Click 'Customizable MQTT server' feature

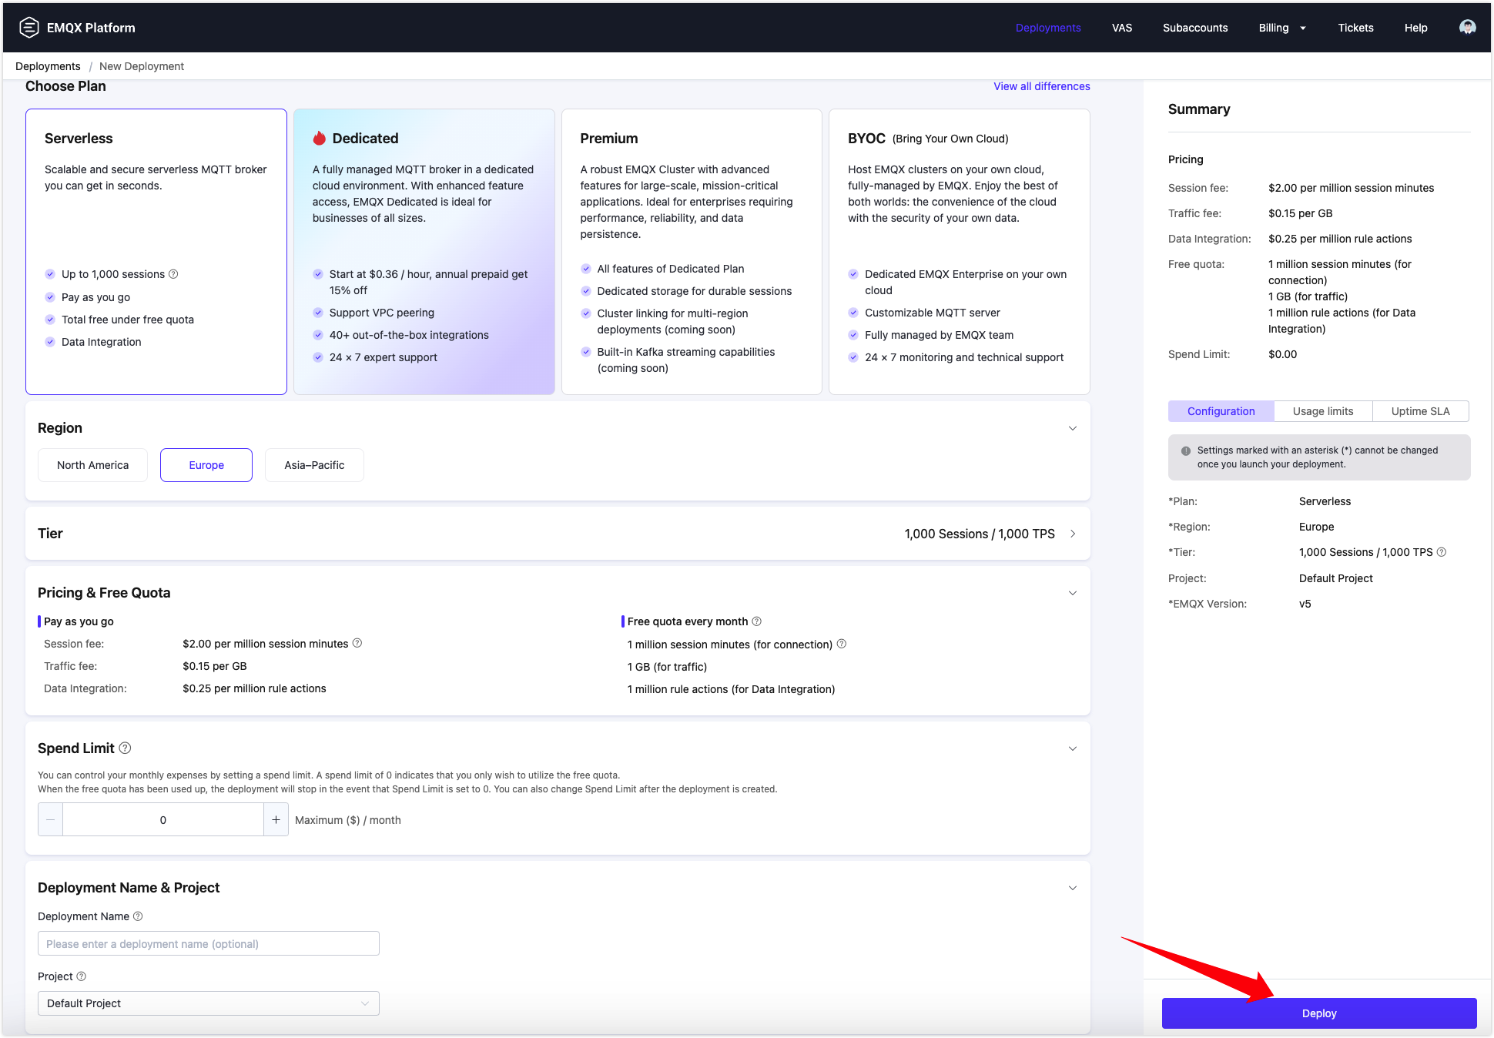coord(933,313)
